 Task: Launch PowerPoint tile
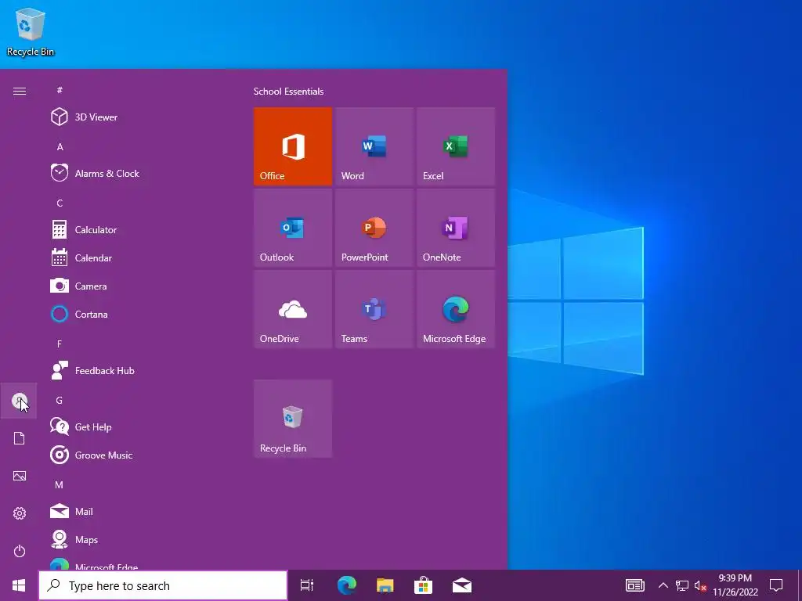click(374, 228)
